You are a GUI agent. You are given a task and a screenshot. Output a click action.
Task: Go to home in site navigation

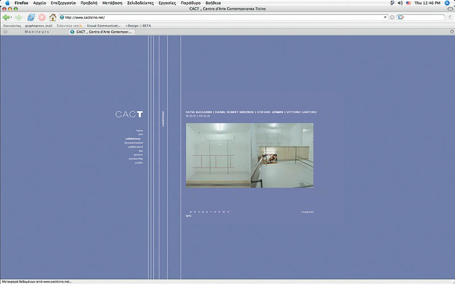pyautogui.click(x=139, y=131)
